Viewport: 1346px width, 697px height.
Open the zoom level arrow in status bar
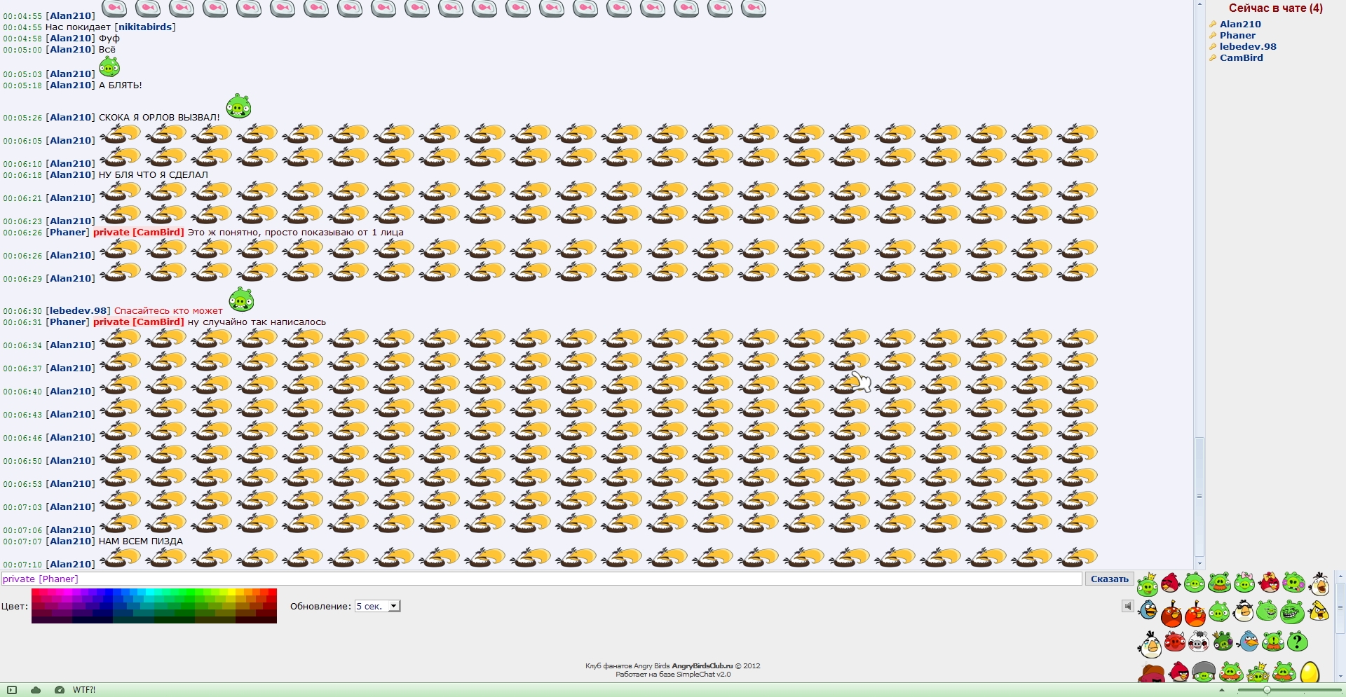pyautogui.click(x=1222, y=690)
